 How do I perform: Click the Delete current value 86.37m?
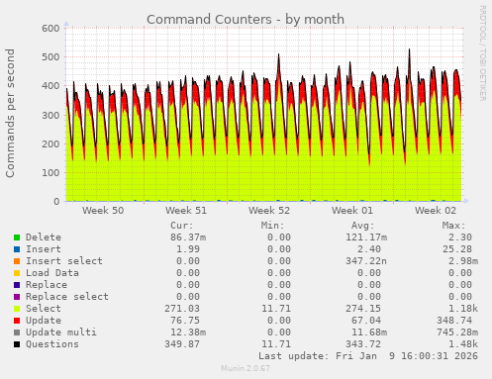coord(188,237)
